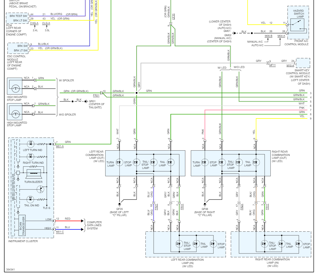The width and height of the screenshot is (315, 275).
Task: Select the turn buzzer coil symbol
Action: (x=34, y=174)
